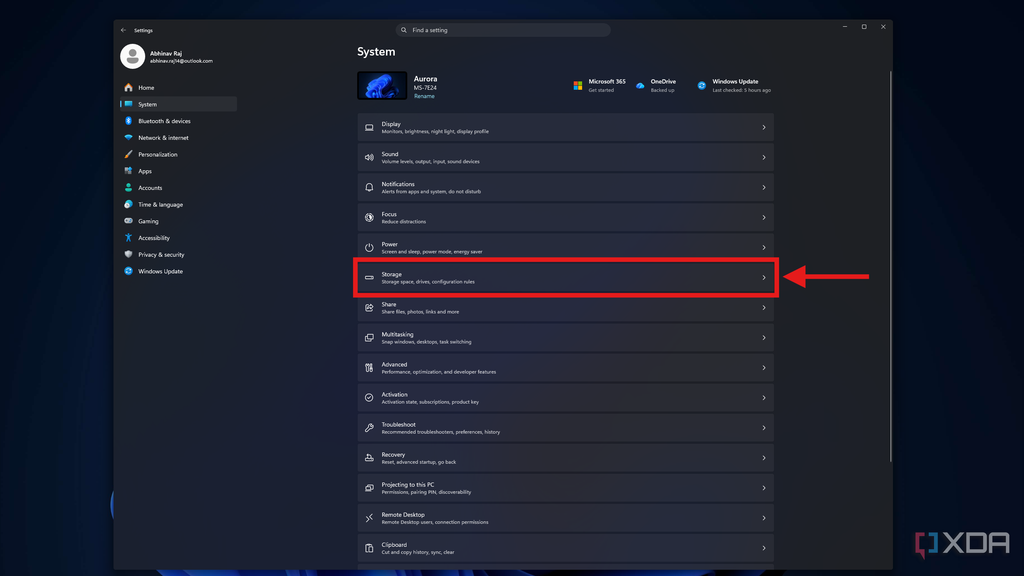Select Windows Update in the sidebar
This screenshot has height=576, width=1024.
click(179, 271)
